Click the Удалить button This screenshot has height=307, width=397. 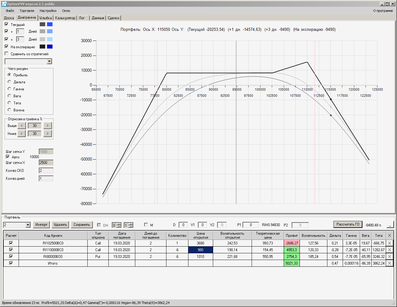[60, 225]
